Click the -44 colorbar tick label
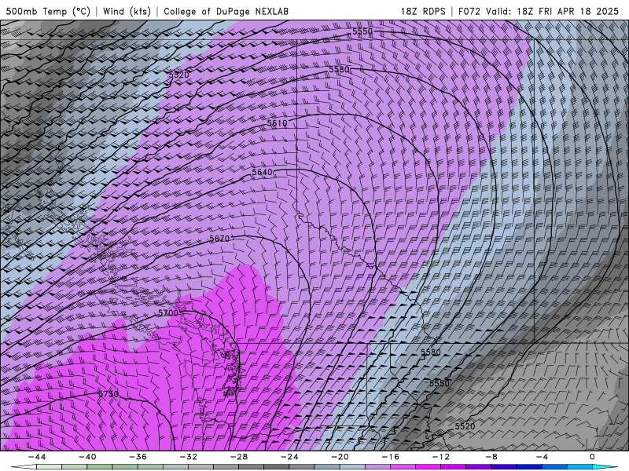Image resolution: width=629 pixels, height=471 pixels. pyautogui.click(x=37, y=457)
